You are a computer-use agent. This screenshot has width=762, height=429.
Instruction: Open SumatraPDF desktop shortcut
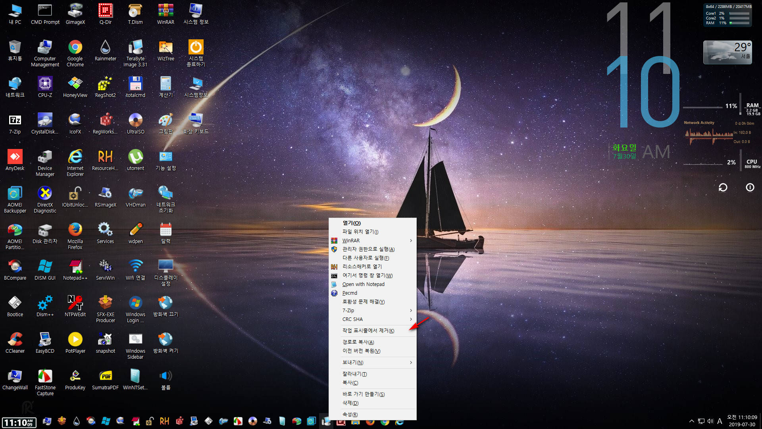click(105, 379)
